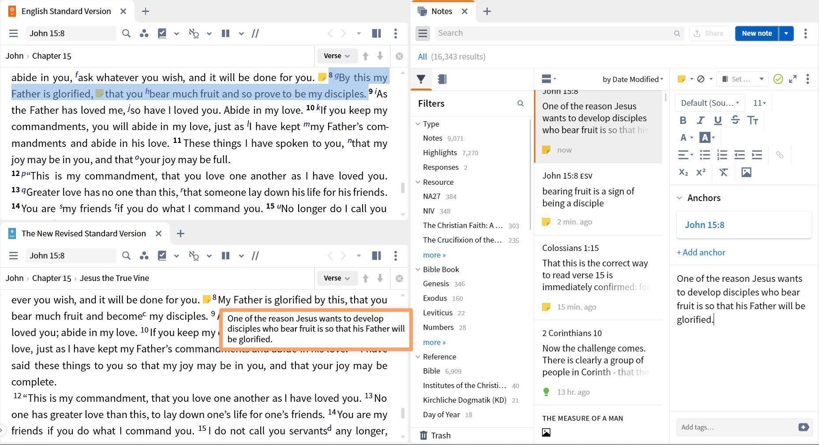Image resolution: width=819 pixels, height=445 pixels.
Task: Select the Notes tab
Action: pos(441,11)
